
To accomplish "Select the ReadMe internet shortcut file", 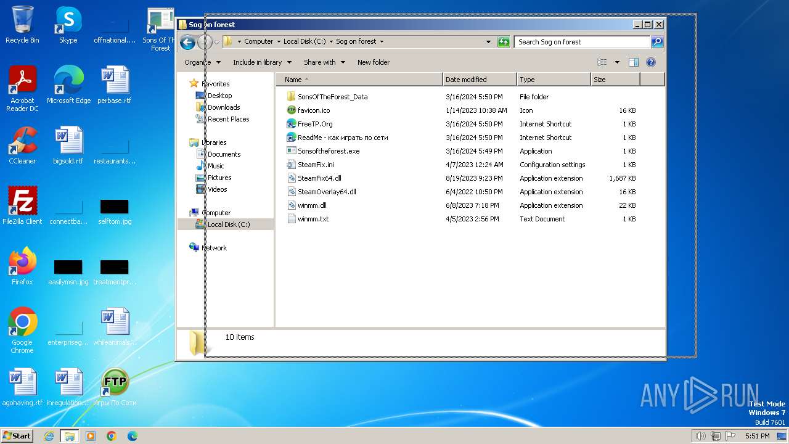I will coord(337,138).
